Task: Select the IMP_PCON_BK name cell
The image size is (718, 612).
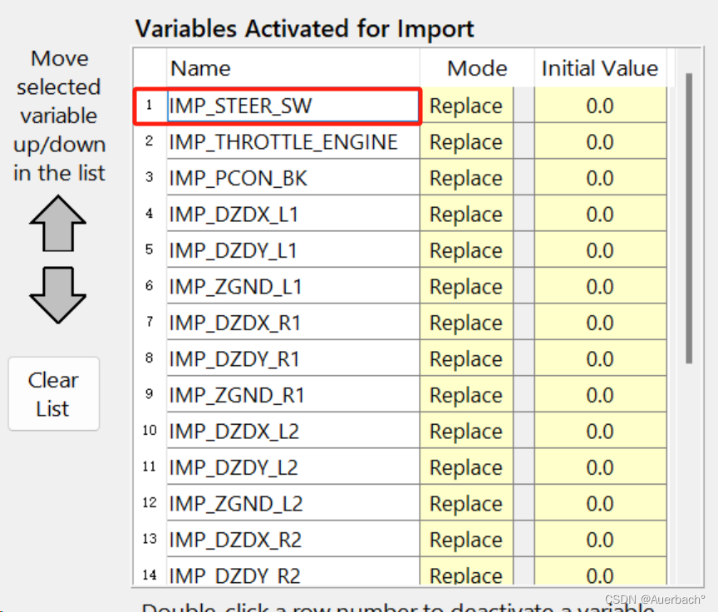Action: click(x=293, y=178)
